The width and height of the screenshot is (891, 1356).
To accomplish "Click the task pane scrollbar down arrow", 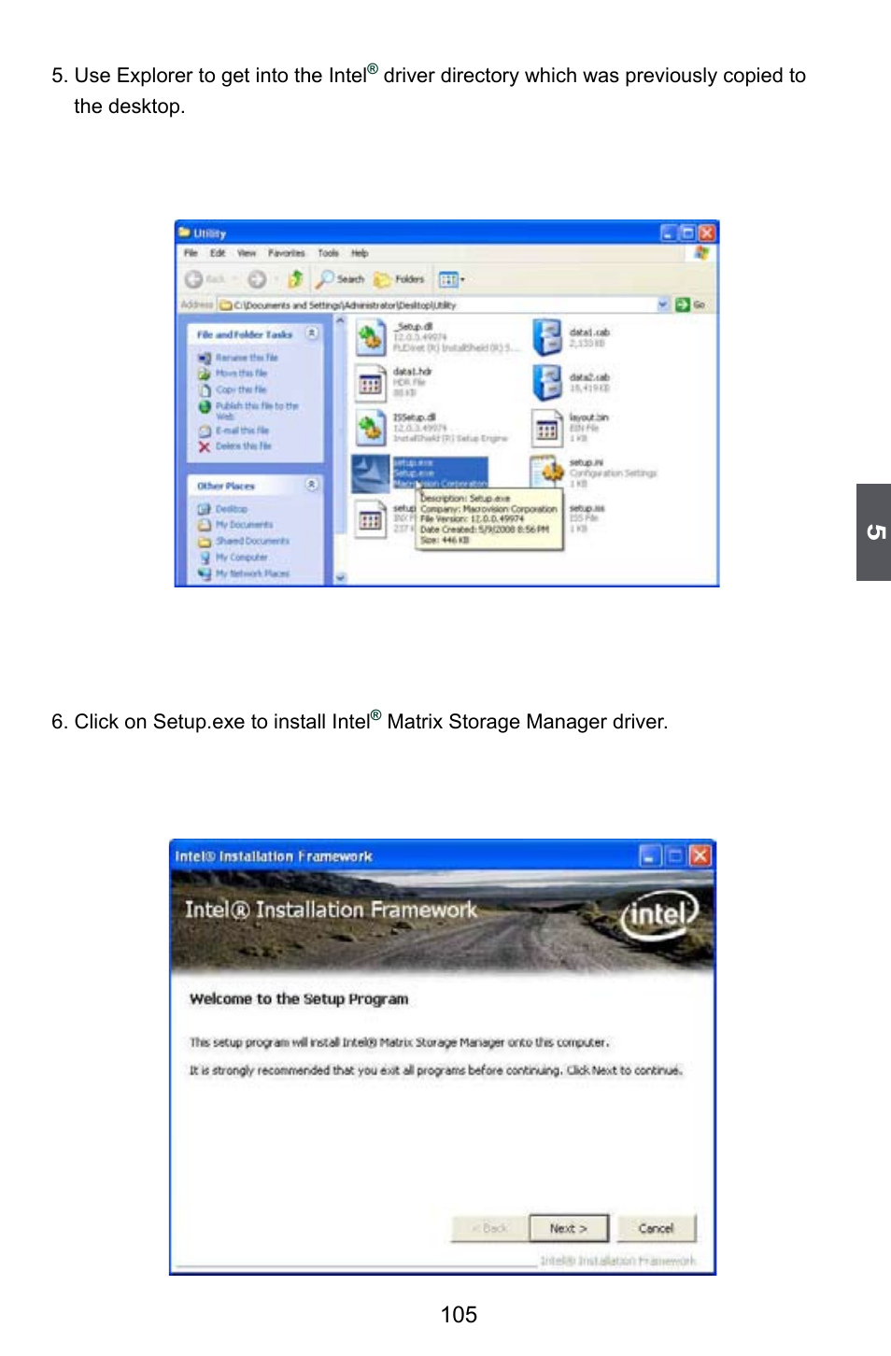I will click(340, 578).
